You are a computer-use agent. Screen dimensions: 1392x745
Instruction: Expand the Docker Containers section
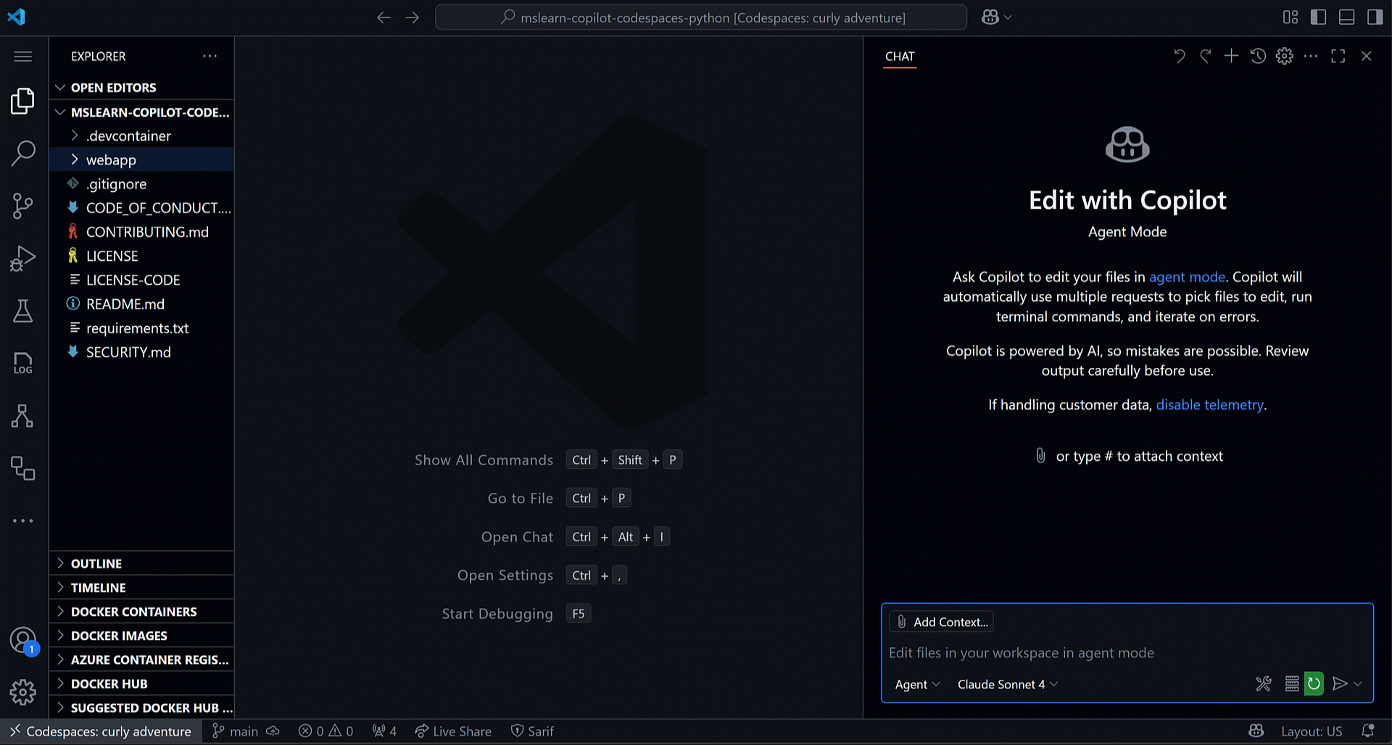133,612
